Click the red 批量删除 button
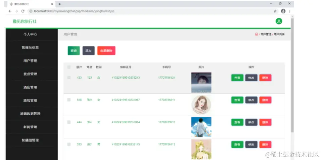 click(x=106, y=51)
